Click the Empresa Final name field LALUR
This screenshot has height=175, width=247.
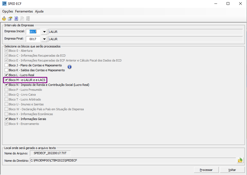pos(146,39)
